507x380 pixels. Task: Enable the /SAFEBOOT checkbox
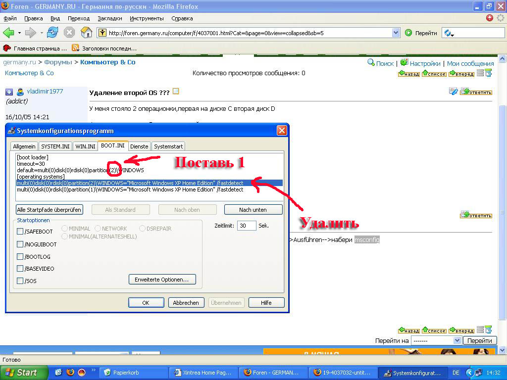pos(20,232)
